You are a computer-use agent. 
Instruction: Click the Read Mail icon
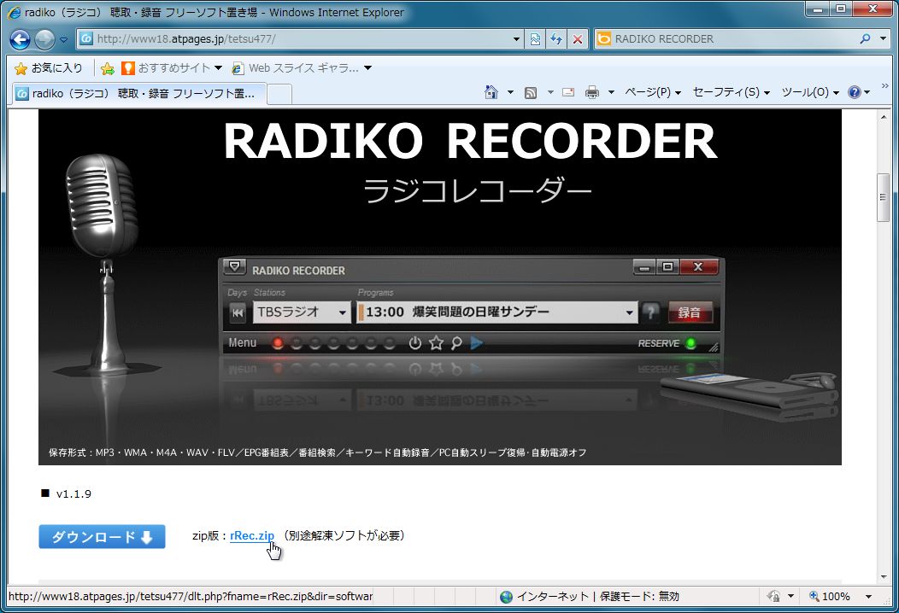click(x=568, y=92)
